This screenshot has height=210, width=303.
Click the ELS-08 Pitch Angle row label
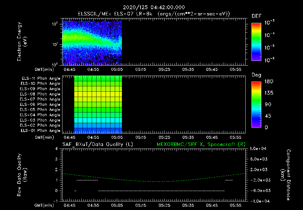click(40, 94)
